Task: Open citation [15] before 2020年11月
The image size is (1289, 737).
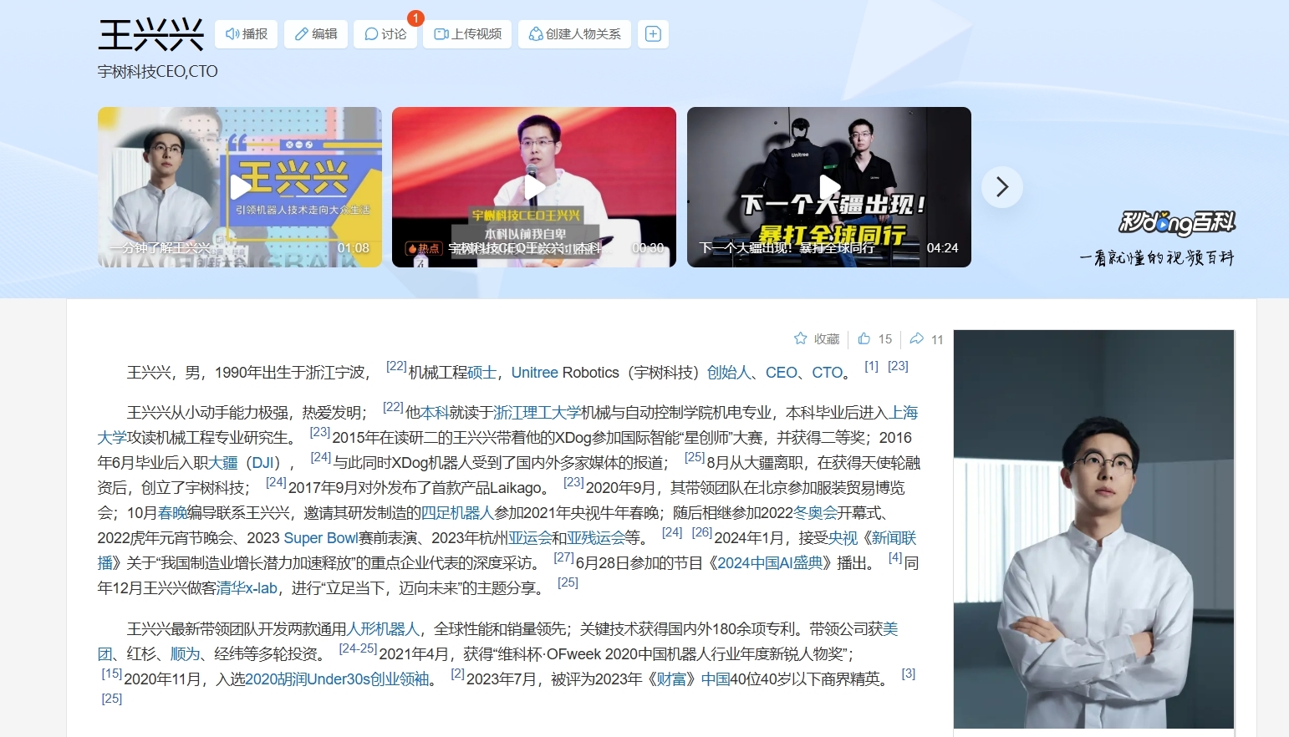Action: 112,673
